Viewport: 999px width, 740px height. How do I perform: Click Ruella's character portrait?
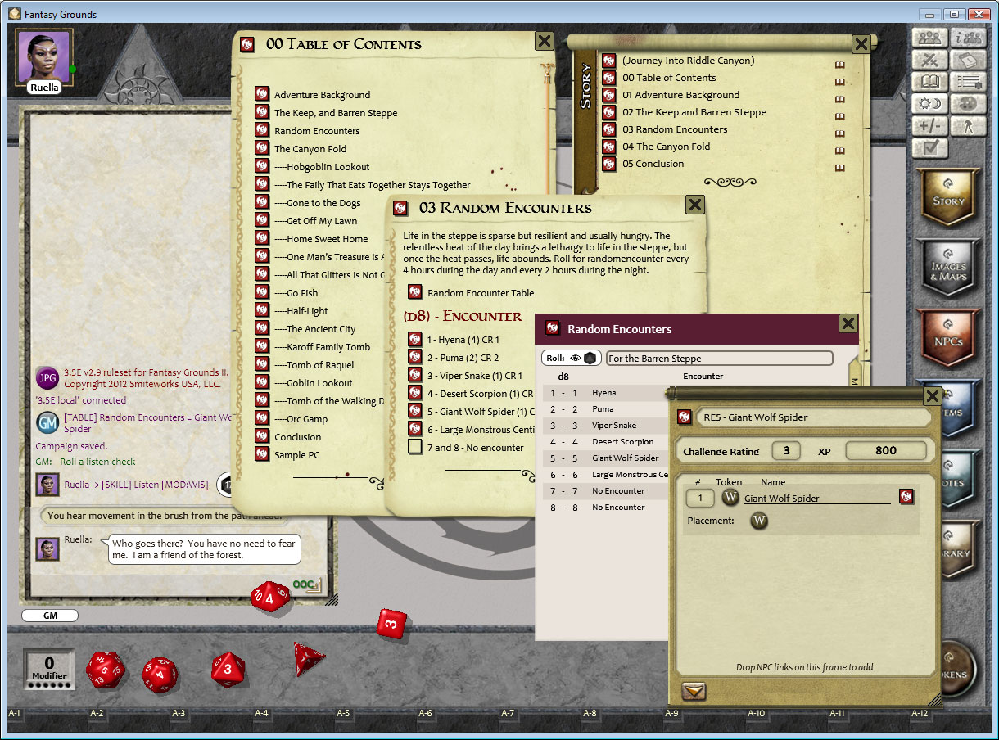point(44,56)
